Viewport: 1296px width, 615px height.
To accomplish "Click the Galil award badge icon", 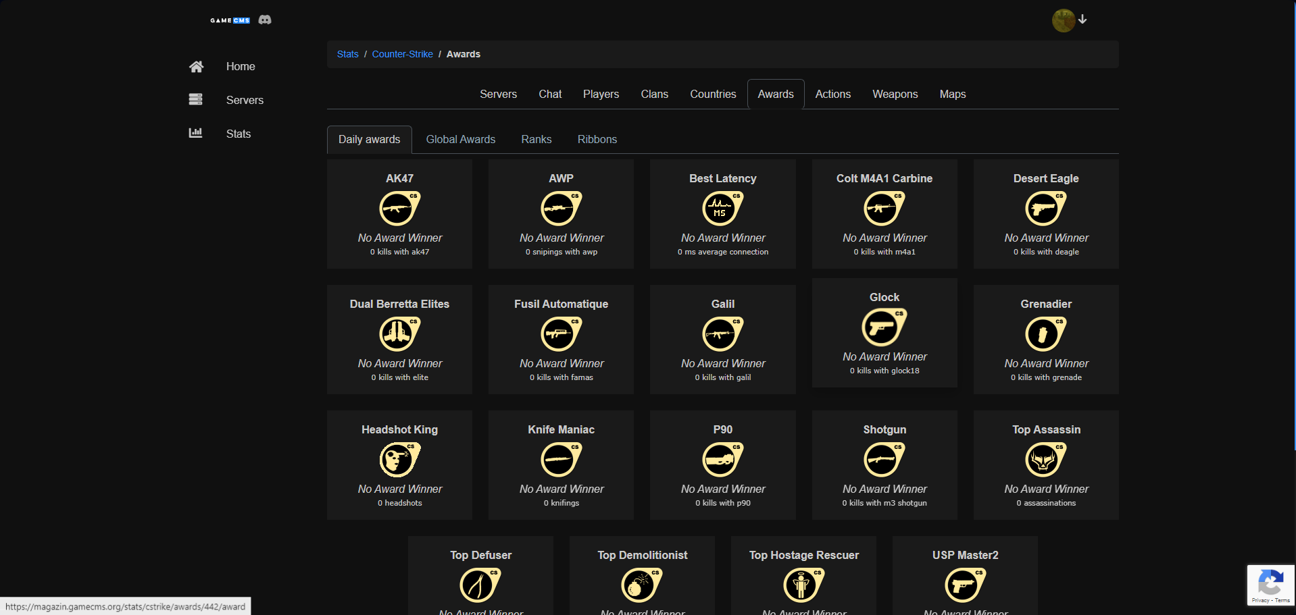I will point(722,333).
